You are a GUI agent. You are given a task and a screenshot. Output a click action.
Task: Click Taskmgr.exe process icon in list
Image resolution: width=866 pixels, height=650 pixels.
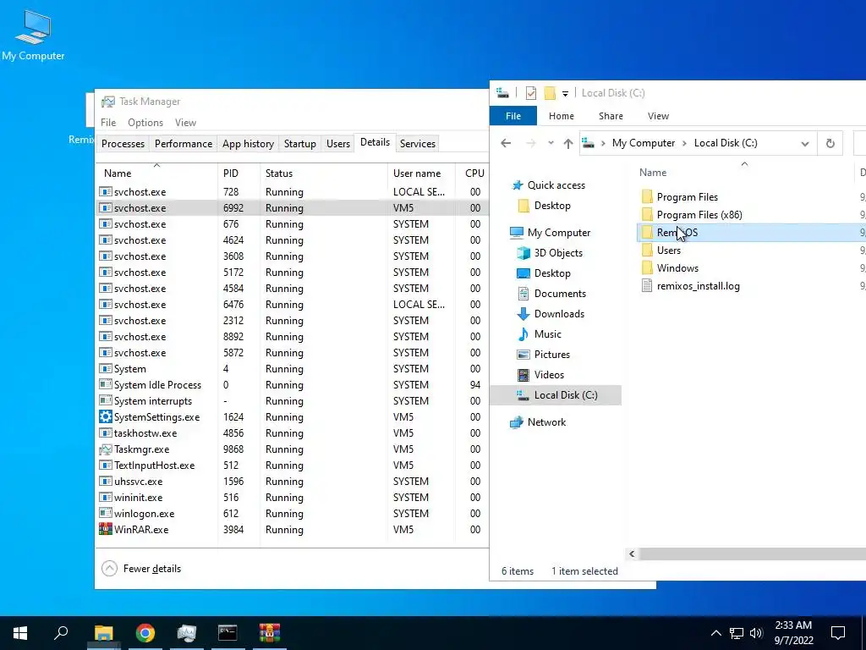click(x=105, y=449)
